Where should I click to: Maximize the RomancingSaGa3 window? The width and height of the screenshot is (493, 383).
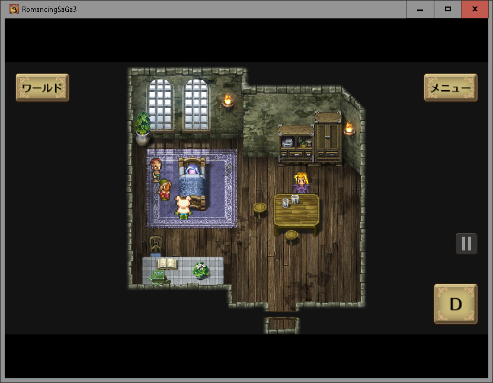coord(448,9)
